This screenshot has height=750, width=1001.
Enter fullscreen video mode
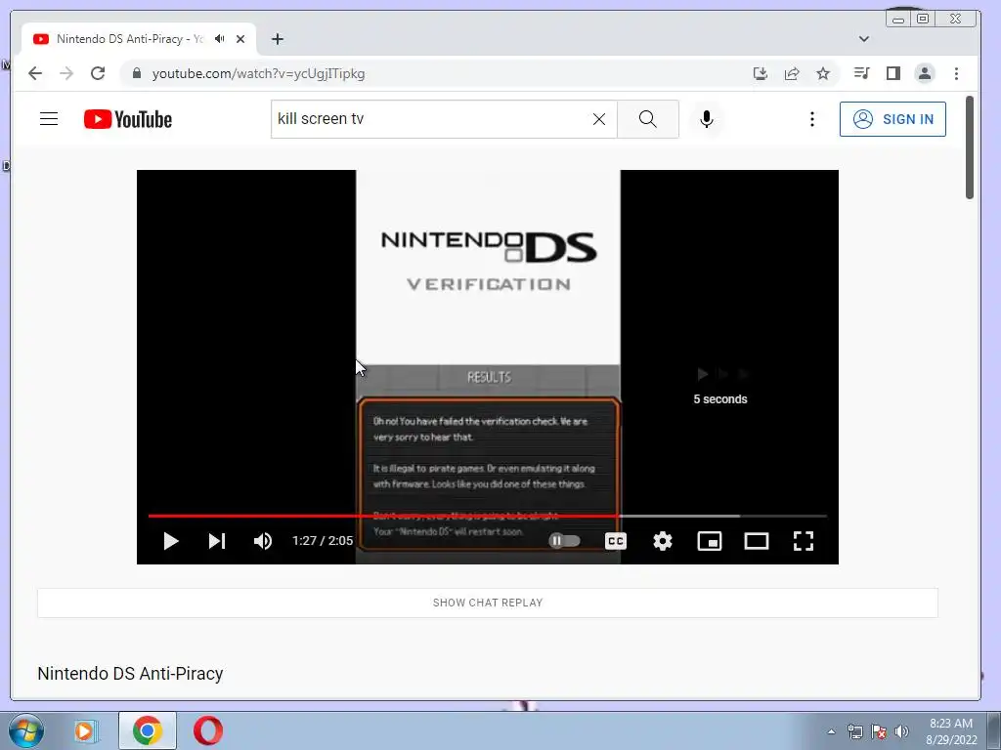804,541
